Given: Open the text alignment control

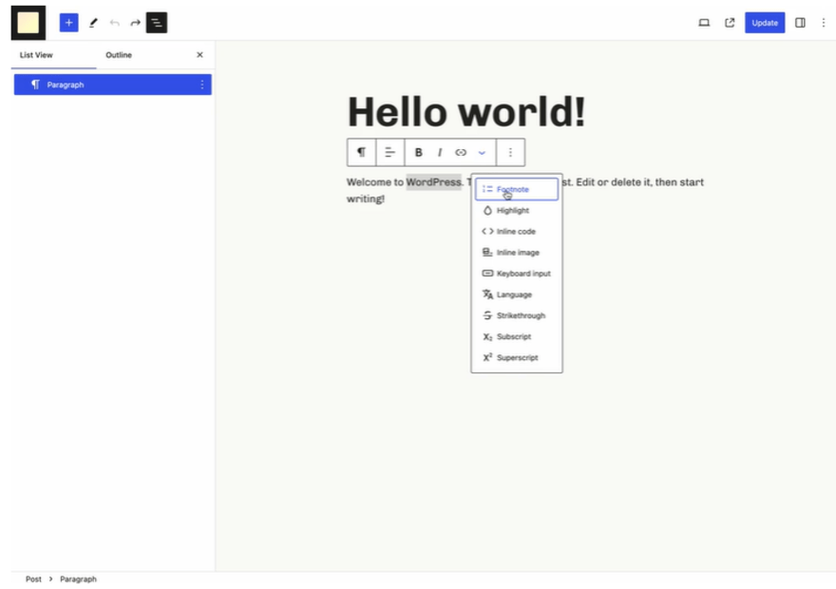Looking at the screenshot, I should [389, 152].
